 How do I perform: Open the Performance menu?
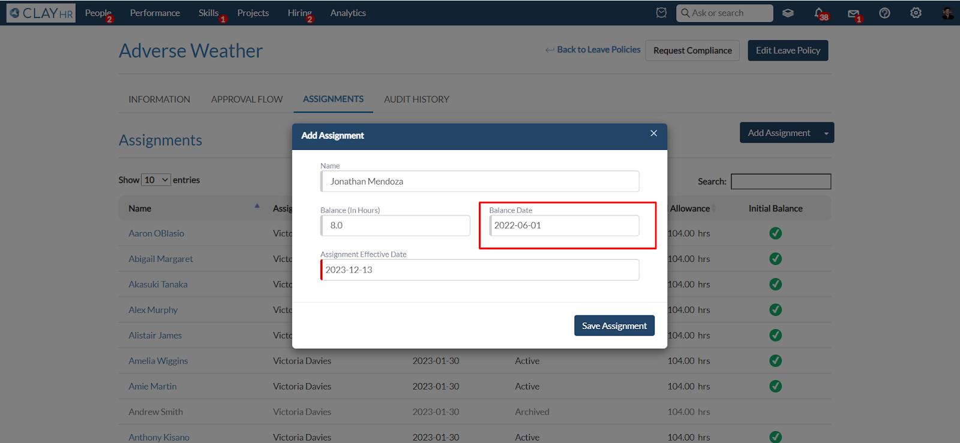point(155,13)
